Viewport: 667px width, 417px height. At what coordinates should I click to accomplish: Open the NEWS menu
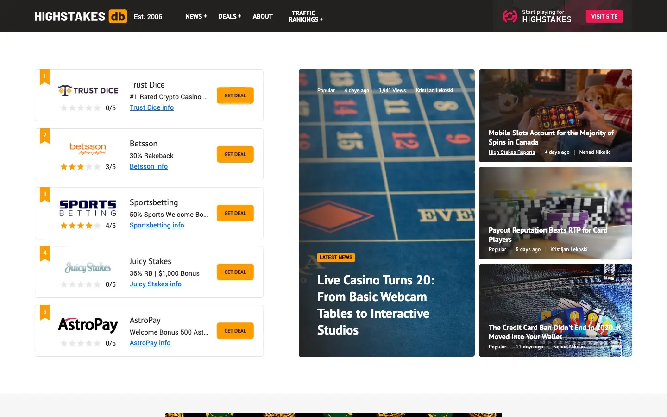196,16
